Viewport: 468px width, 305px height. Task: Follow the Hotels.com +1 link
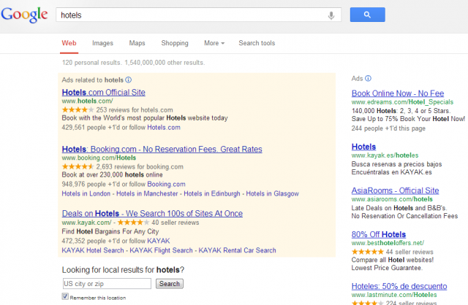click(x=164, y=128)
